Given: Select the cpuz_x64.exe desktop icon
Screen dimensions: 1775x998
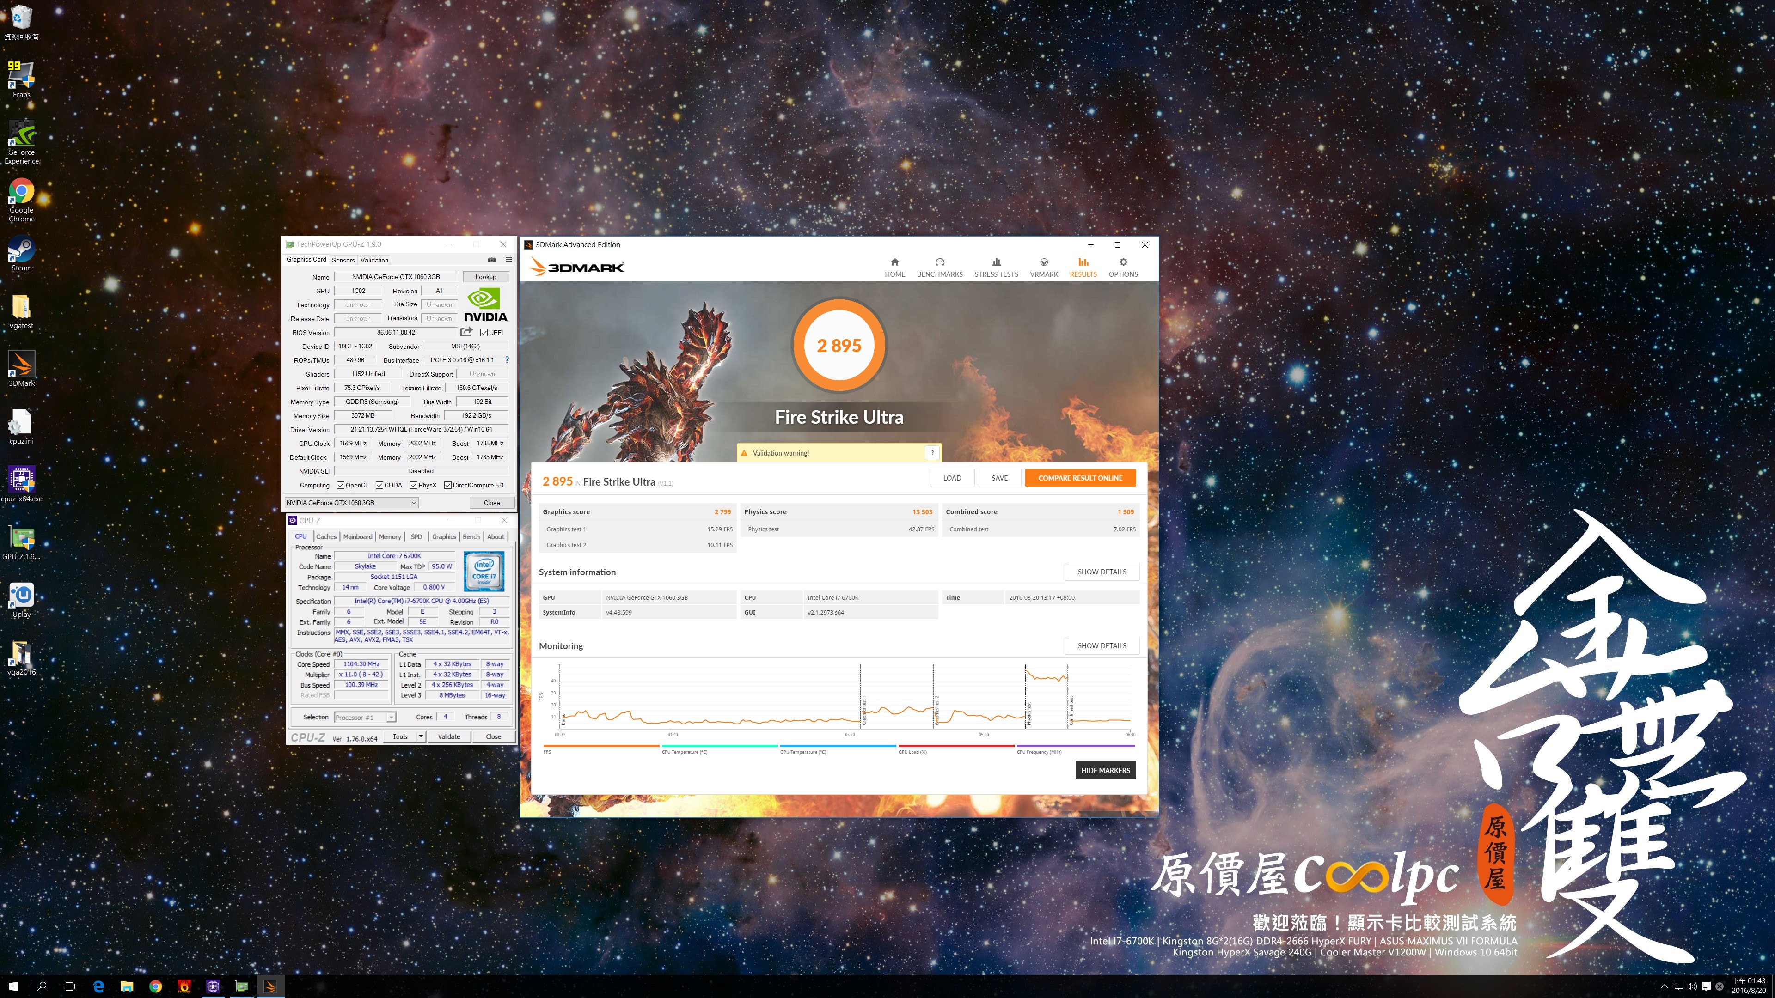Looking at the screenshot, I should coord(21,483).
